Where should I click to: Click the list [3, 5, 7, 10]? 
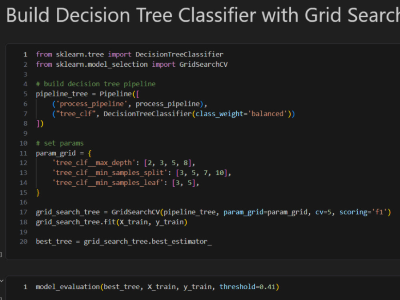point(201,173)
